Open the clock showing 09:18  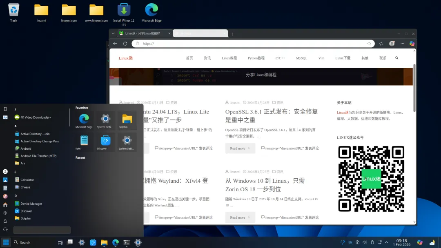[x=402, y=242]
